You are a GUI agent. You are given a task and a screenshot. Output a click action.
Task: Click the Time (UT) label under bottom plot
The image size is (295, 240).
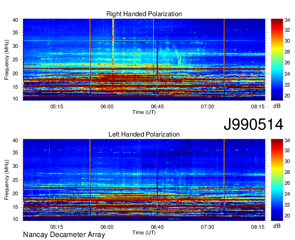(144, 233)
